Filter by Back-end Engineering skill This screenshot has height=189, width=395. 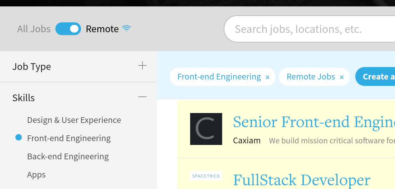68,156
